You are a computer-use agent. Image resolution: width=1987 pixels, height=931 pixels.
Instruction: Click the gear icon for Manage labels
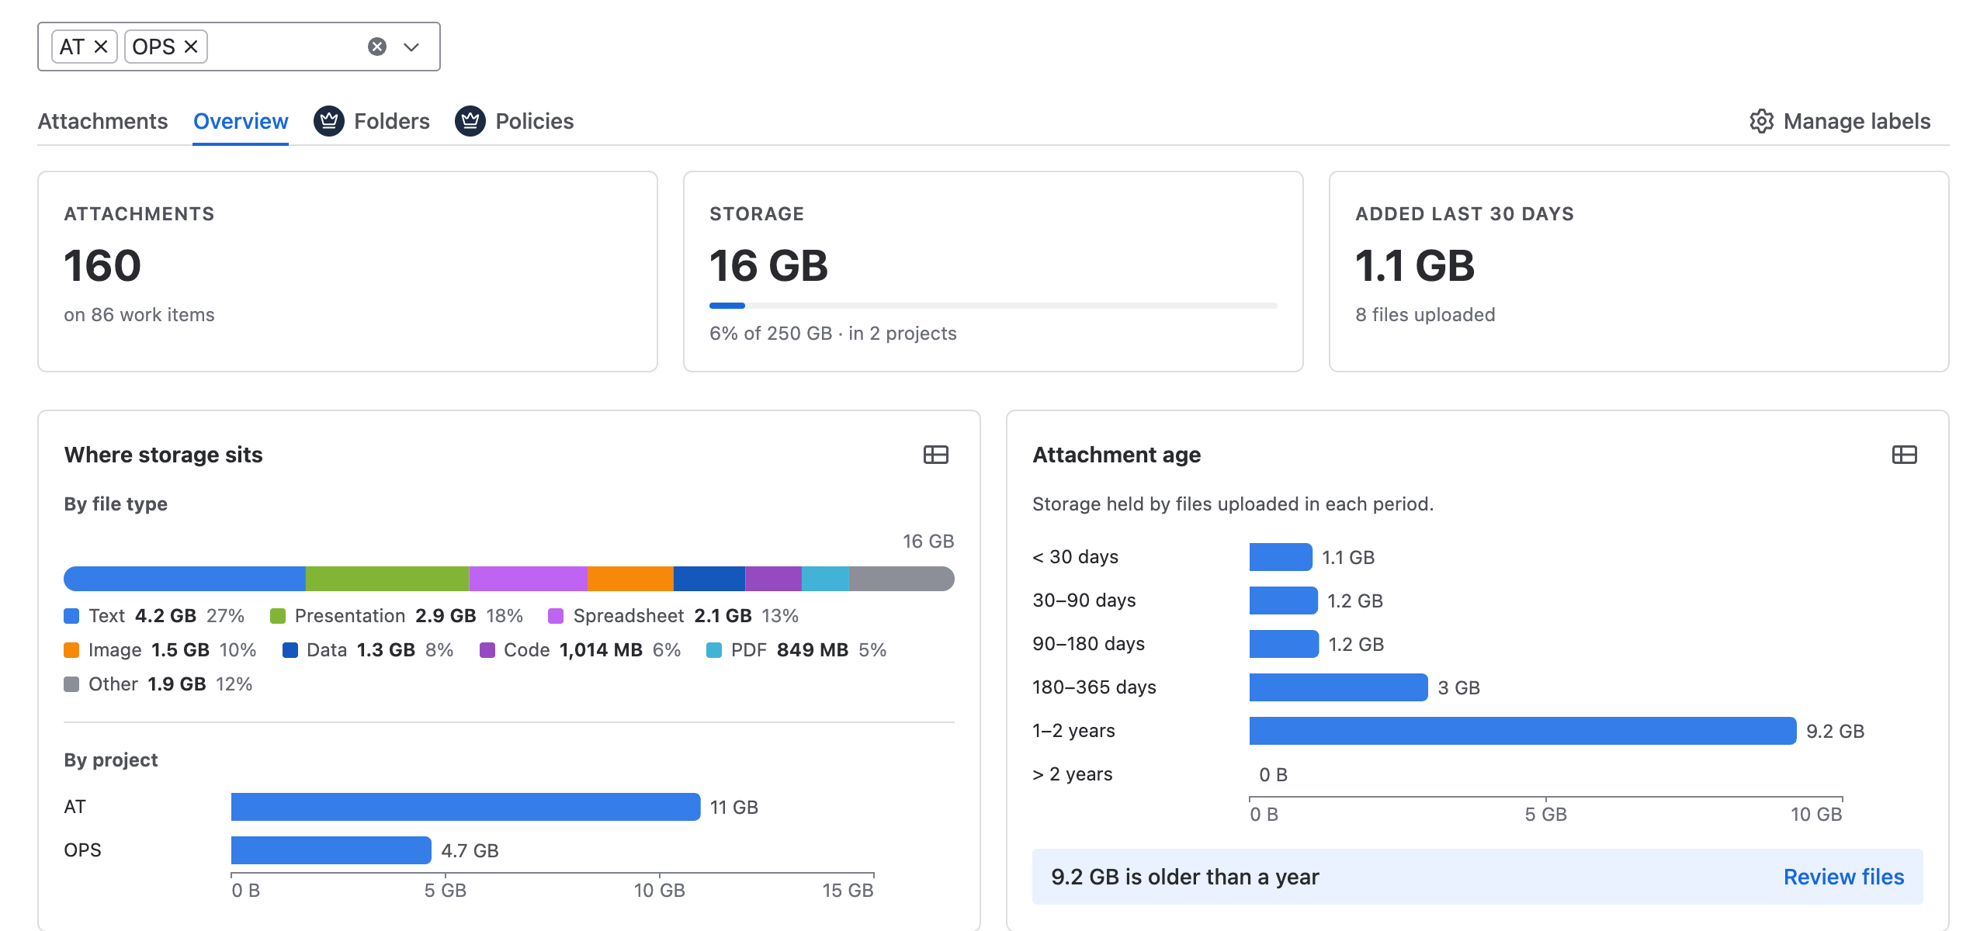[x=1762, y=121]
